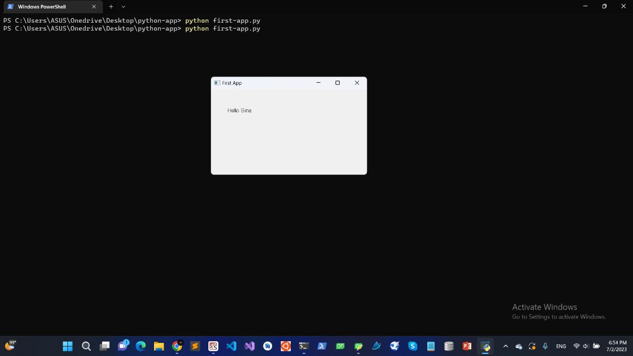The image size is (633, 356).
Task: Open Microsoft Teams chat from the taskbar
Action: (123, 346)
